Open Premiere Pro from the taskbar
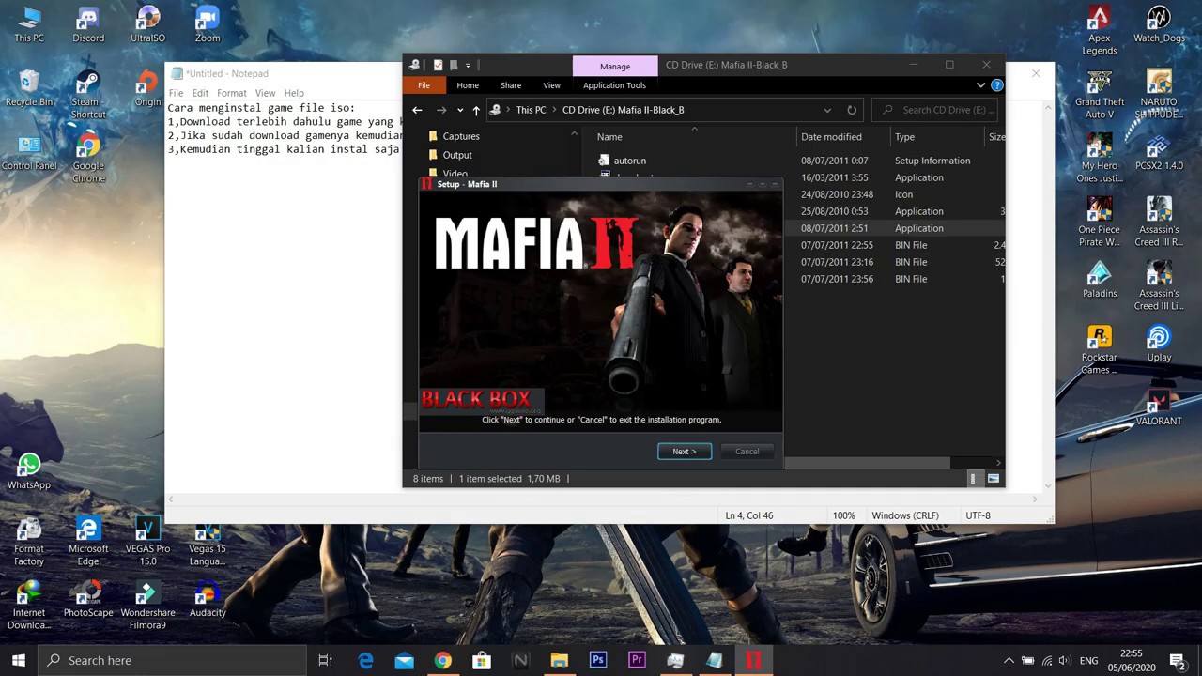 637,660
